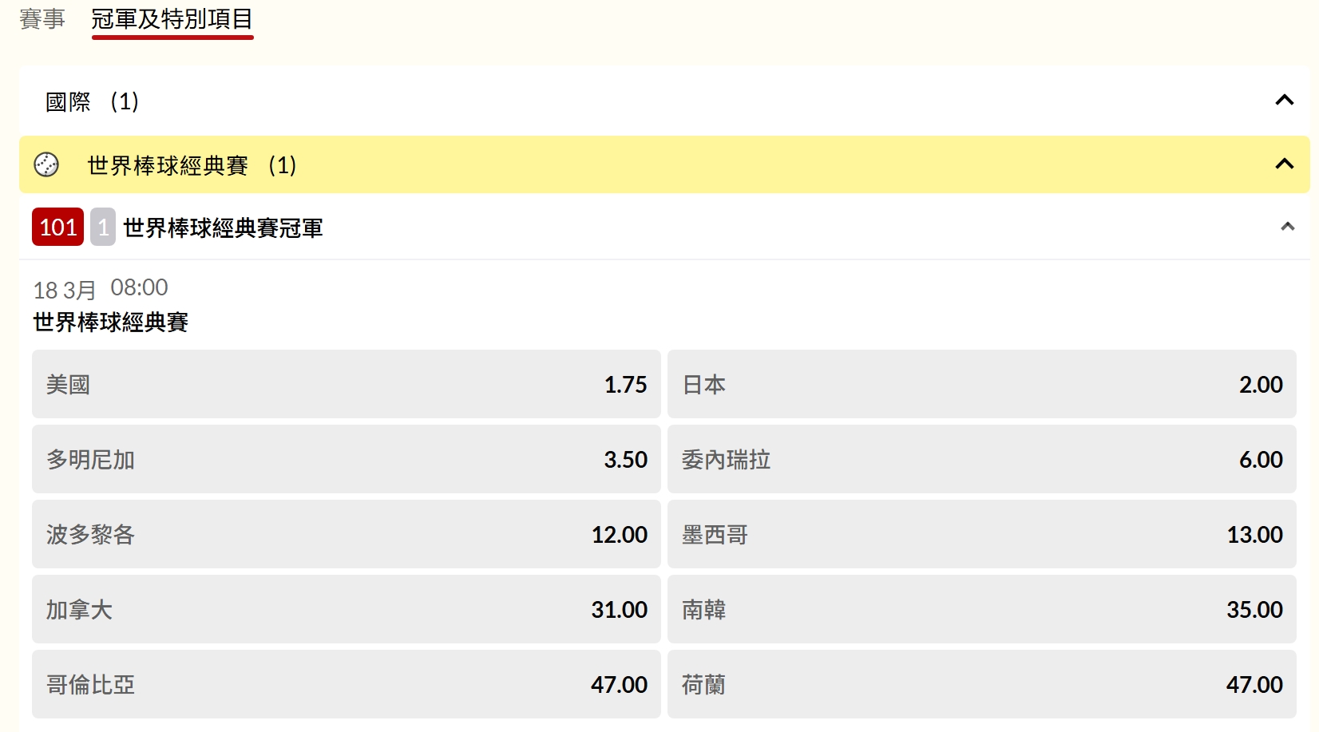Add 波多黎各 at 12.00 to slip
1319x732 pixels.
346,534
